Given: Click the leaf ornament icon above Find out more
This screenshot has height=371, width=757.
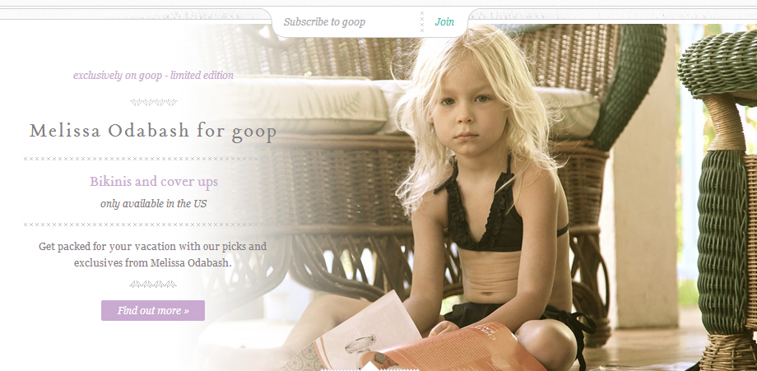Looking at the screenshot, I should click(153, 284).
